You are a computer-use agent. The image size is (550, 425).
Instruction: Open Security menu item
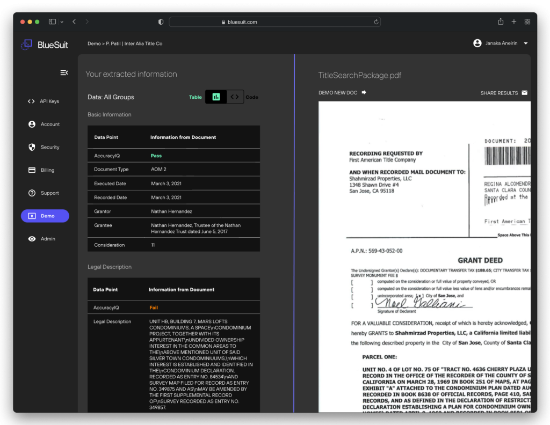[x=45, y=147]
